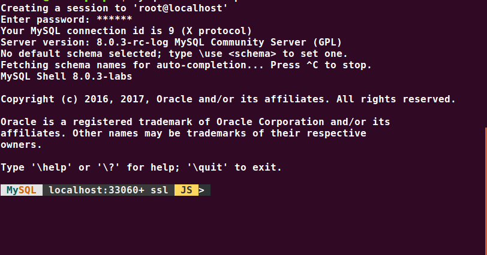Click the Press ^C to stop text
This screenshot has height=255, width=487.
tap(321, 65)
